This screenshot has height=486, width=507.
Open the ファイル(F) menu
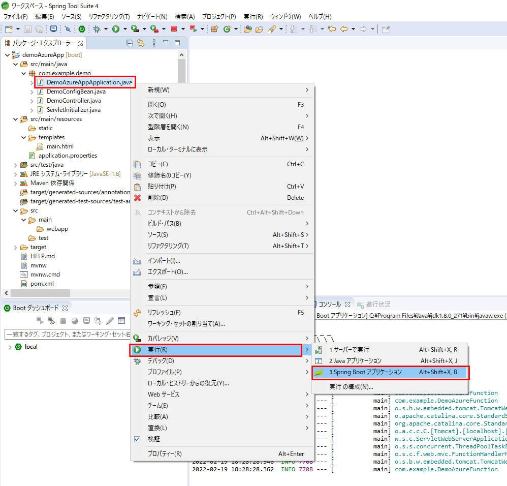tap(16, 16)
